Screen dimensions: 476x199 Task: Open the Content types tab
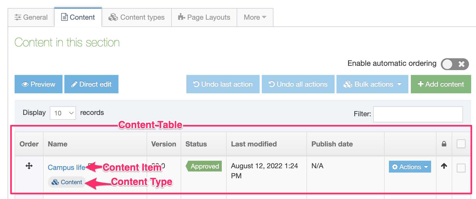coord(137,18)
